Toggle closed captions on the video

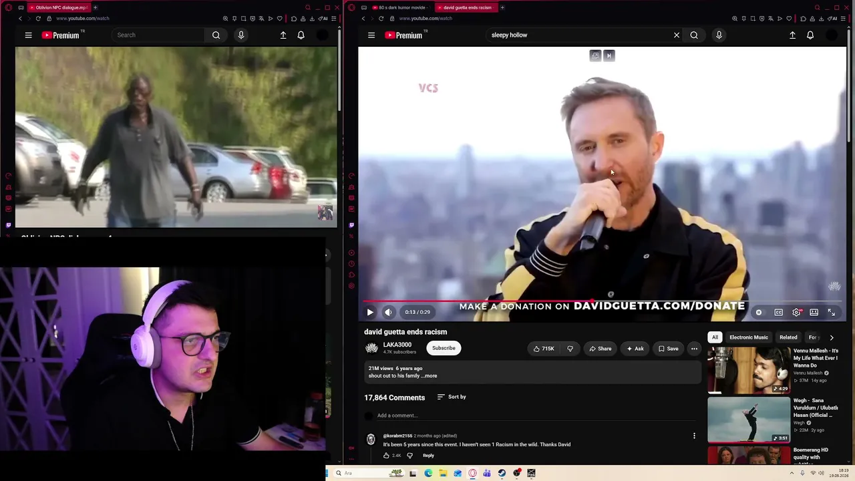coord(778,312)
